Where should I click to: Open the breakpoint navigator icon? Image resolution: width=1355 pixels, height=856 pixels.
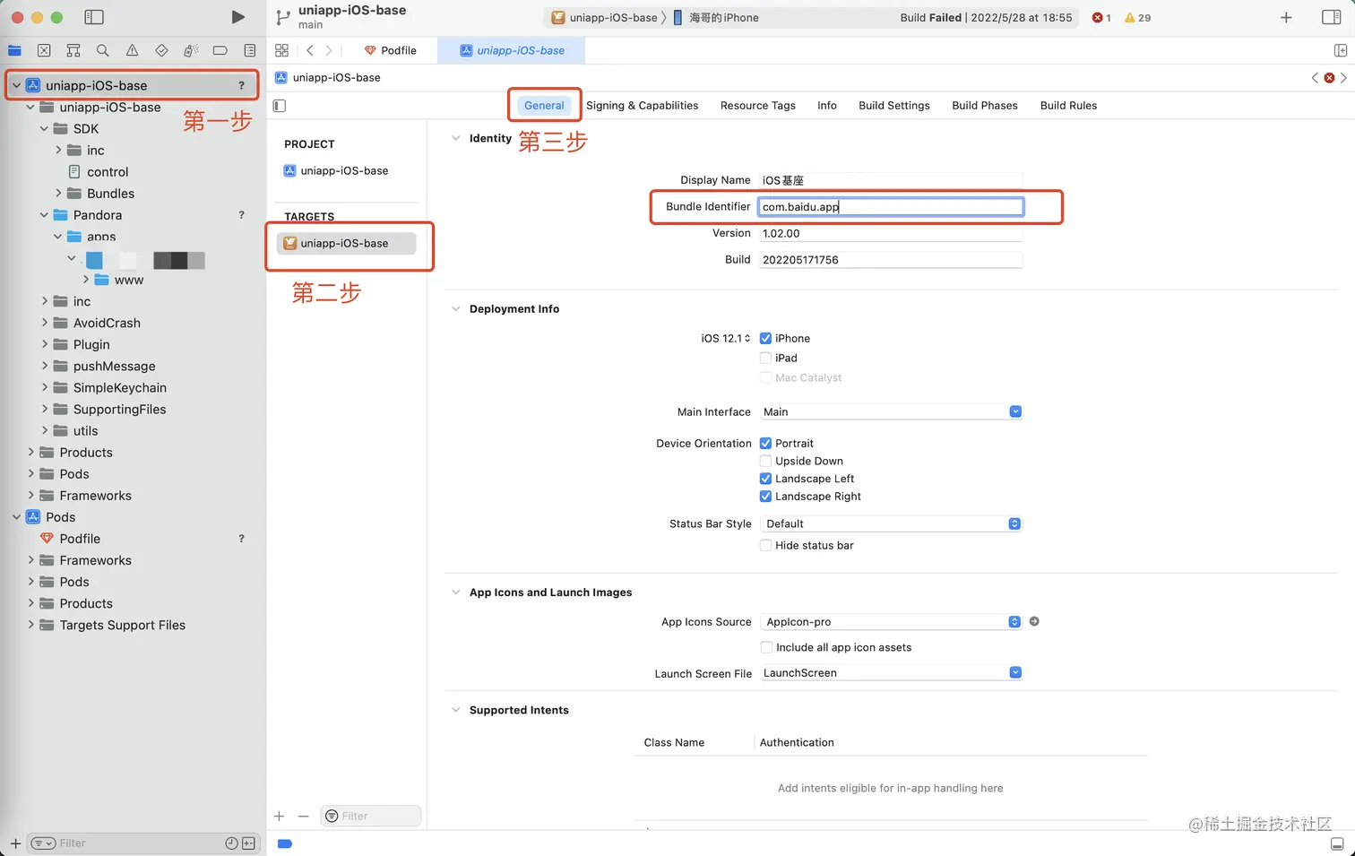[220, 50]
